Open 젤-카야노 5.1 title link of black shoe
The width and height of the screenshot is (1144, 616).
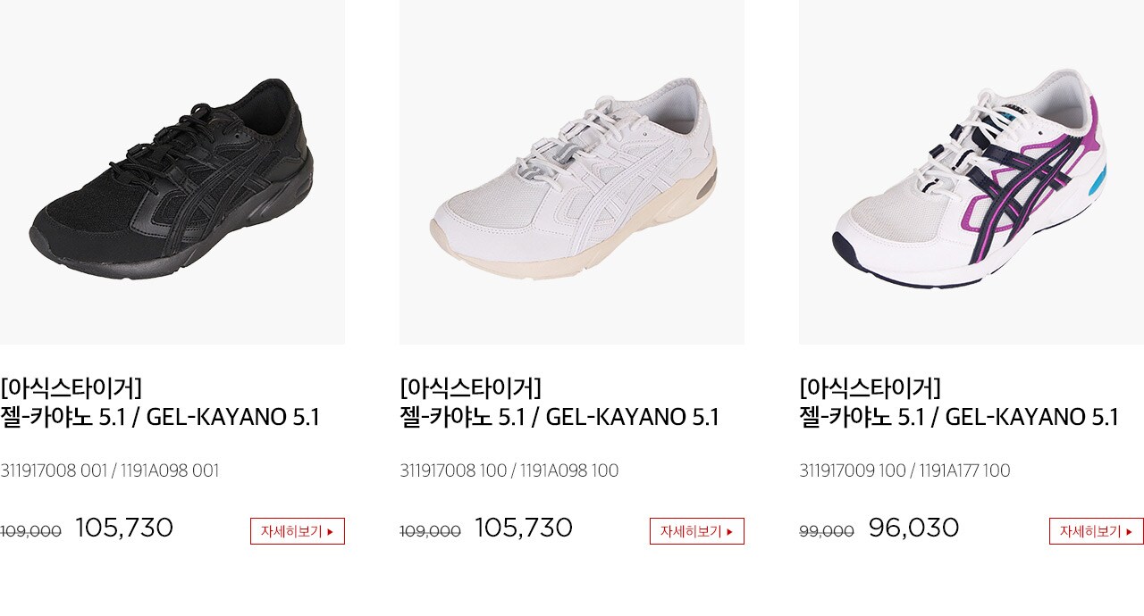coord(160,417)
